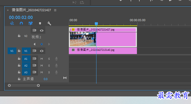Toggle linked selection button
Image resolution: width=191 pixels, height=104 pixels.
30,23
